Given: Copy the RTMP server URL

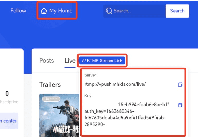Looking at the screenshot, I should point(180,85).
